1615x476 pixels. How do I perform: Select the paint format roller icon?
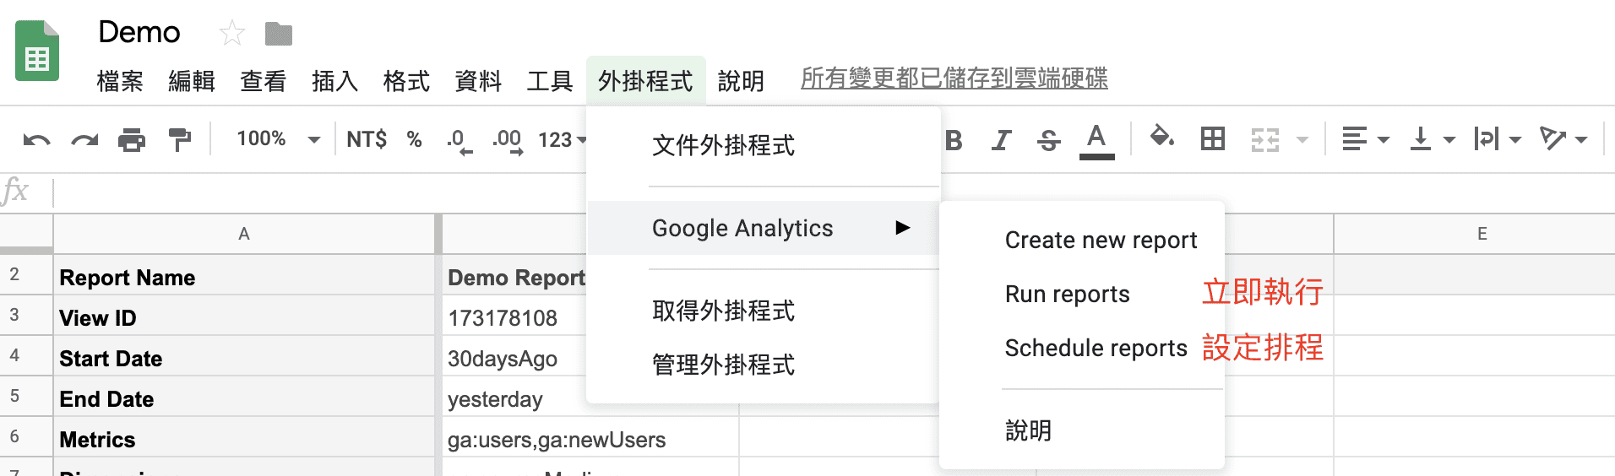click(179, 140)
